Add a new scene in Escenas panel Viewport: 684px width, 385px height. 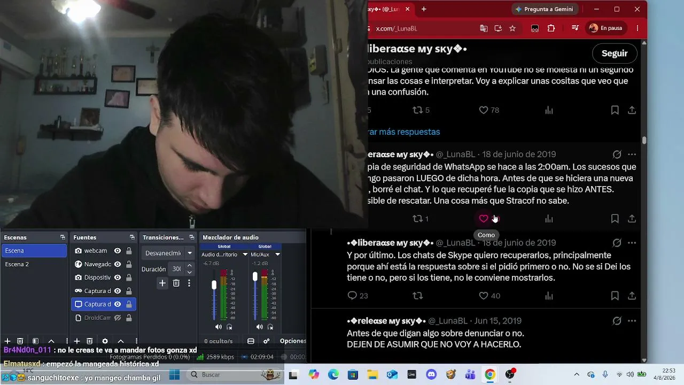(7, 341)
